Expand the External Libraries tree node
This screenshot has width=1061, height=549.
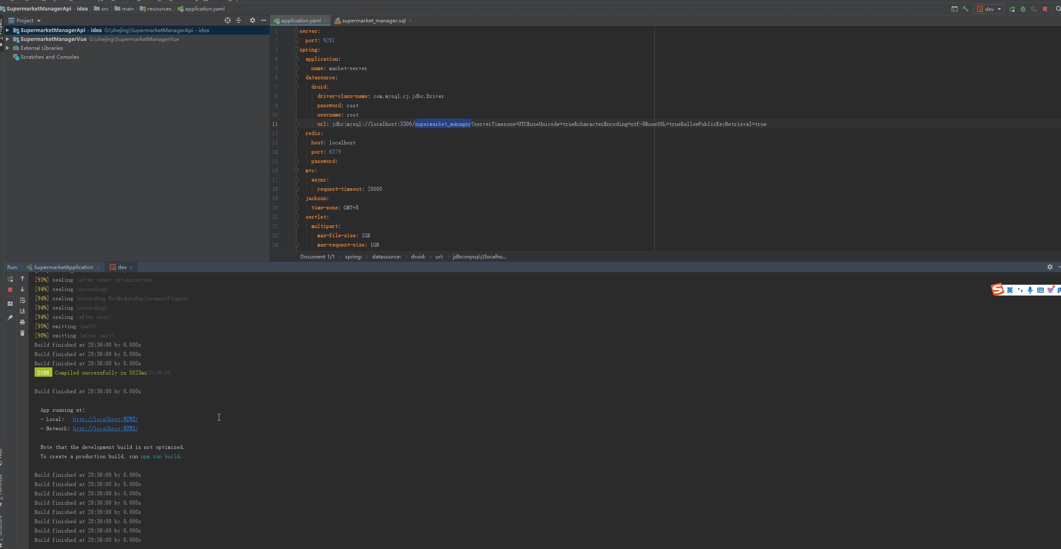click(x=8, y=48)
